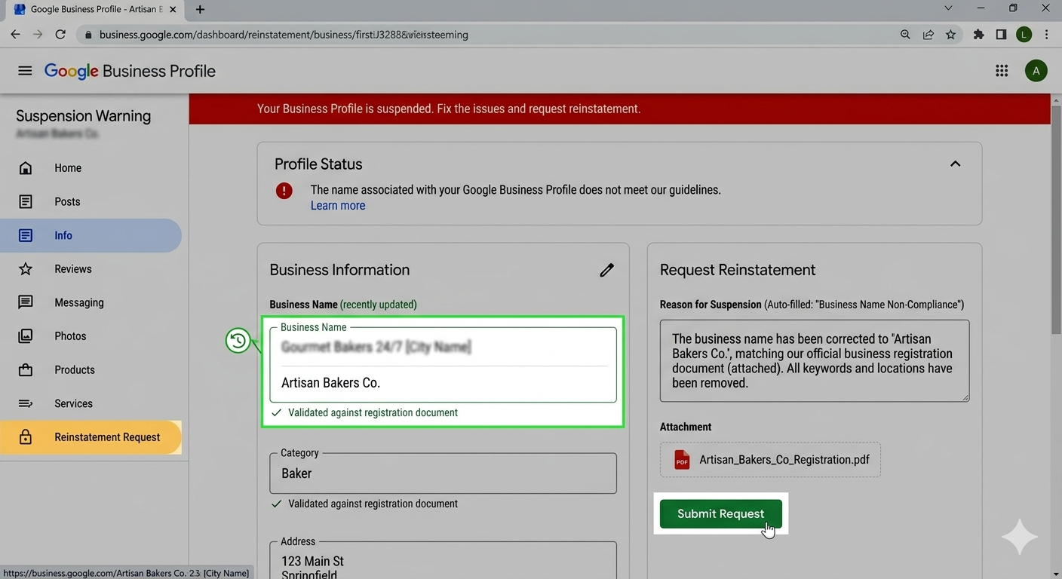This screenshot has height=579, width=1062.
Task: Click the Photos image icon
Action: [26, 336]
